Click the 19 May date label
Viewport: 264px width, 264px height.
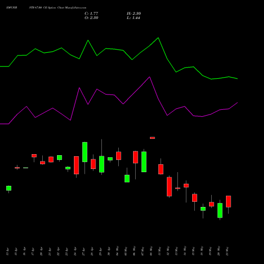(x=210, y=251)
